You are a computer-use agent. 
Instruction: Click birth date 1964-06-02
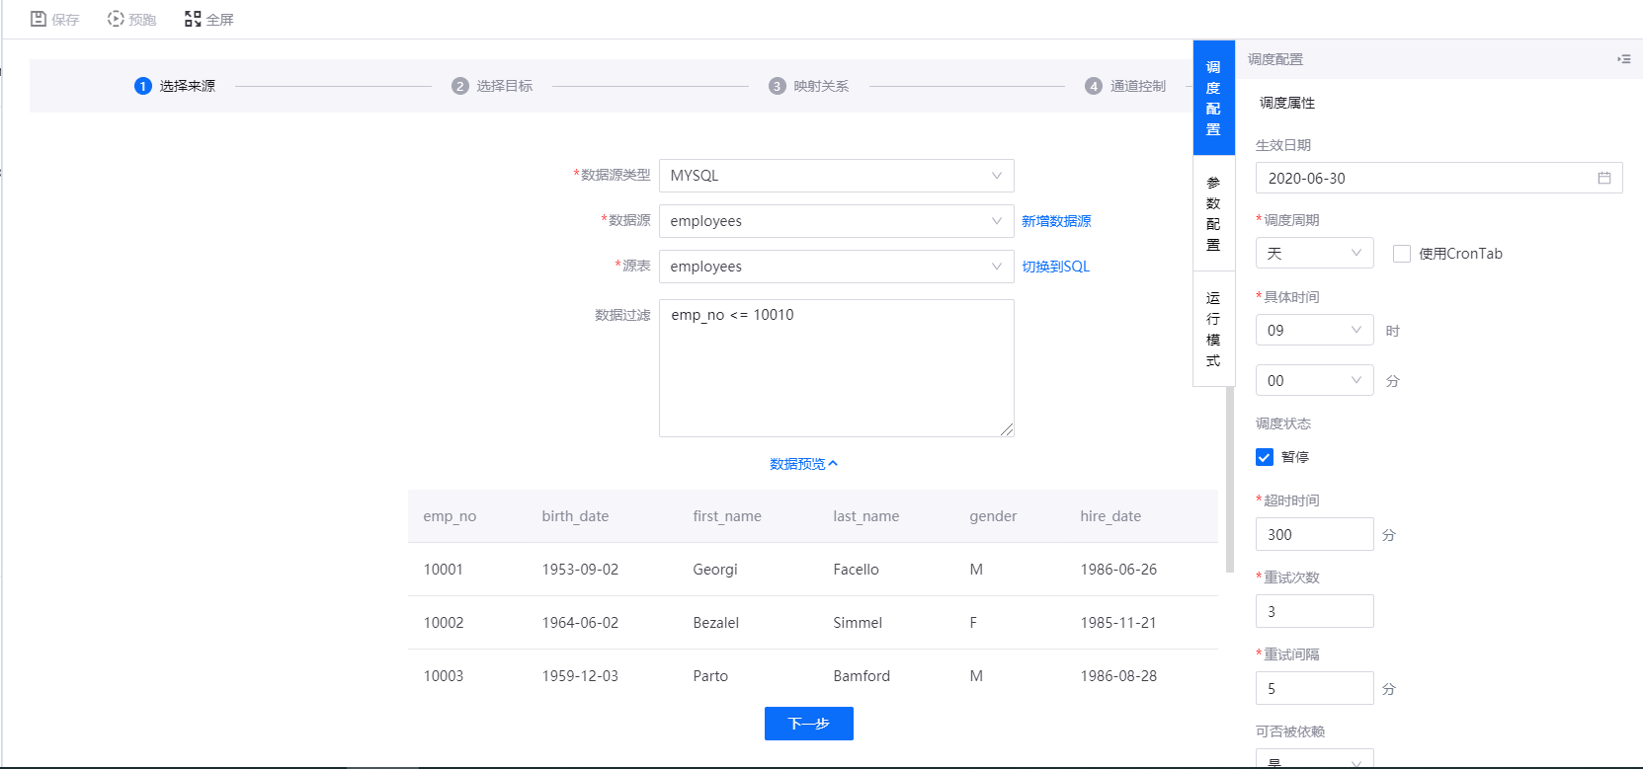pyautogui.click(x=580, y=623)
